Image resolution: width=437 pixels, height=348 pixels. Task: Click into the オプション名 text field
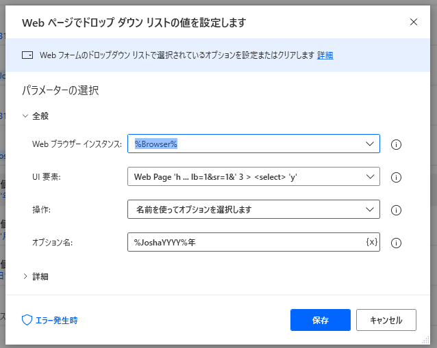pyautogui.click(x=243, y=242)
